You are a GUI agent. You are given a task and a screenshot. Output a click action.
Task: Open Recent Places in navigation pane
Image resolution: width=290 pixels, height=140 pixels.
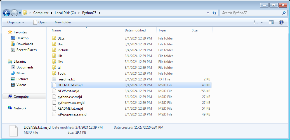click(27, 50)
